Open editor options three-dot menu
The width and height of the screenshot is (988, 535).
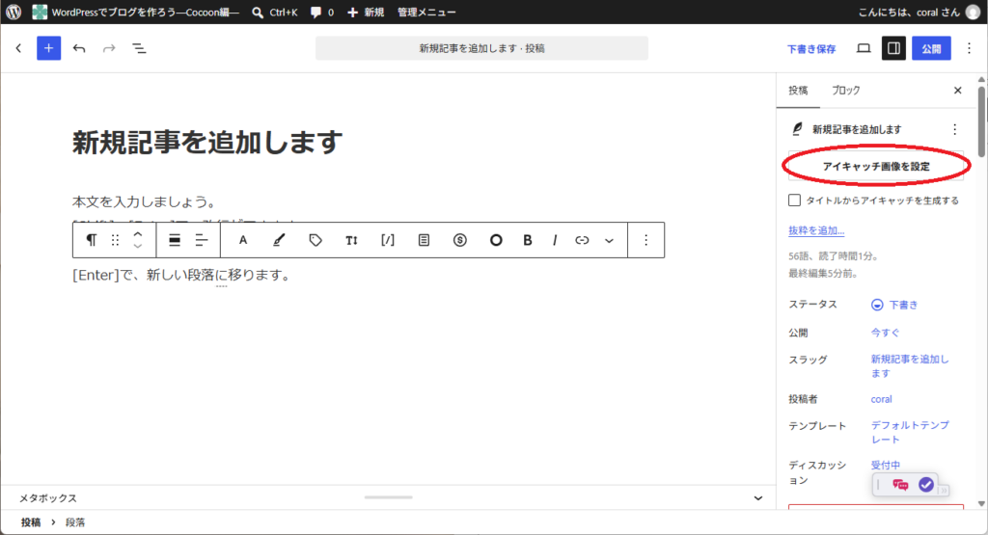coord(969,48)
